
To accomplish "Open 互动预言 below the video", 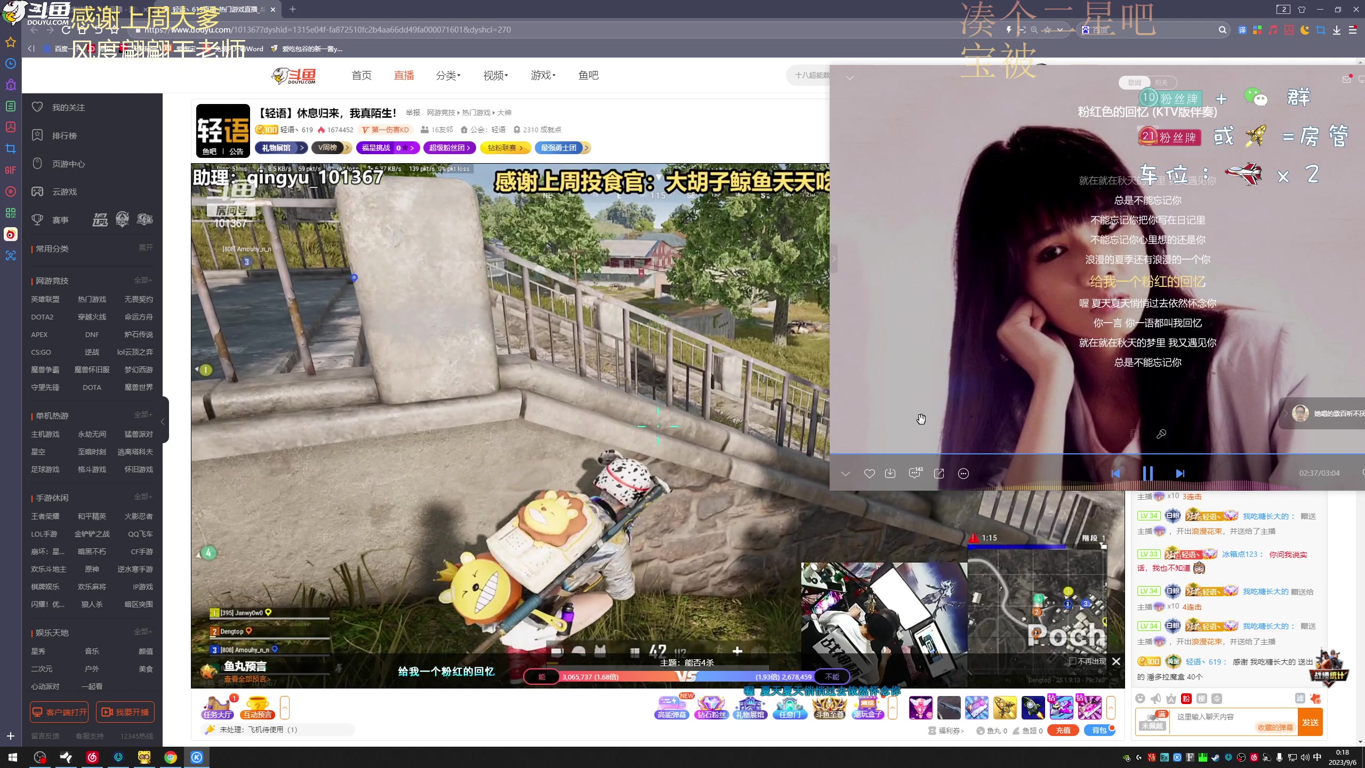I will [x=258, y=708].
